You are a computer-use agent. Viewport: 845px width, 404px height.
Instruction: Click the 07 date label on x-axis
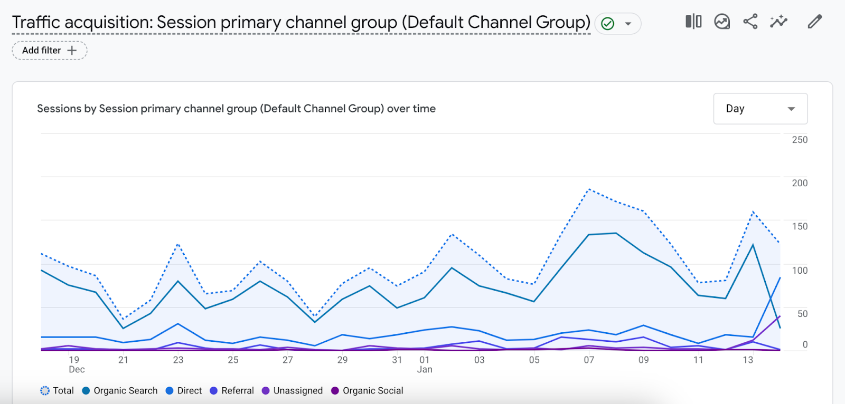point(589,360)
